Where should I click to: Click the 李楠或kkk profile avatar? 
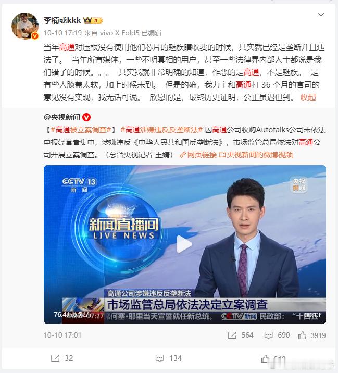[25, 26]
